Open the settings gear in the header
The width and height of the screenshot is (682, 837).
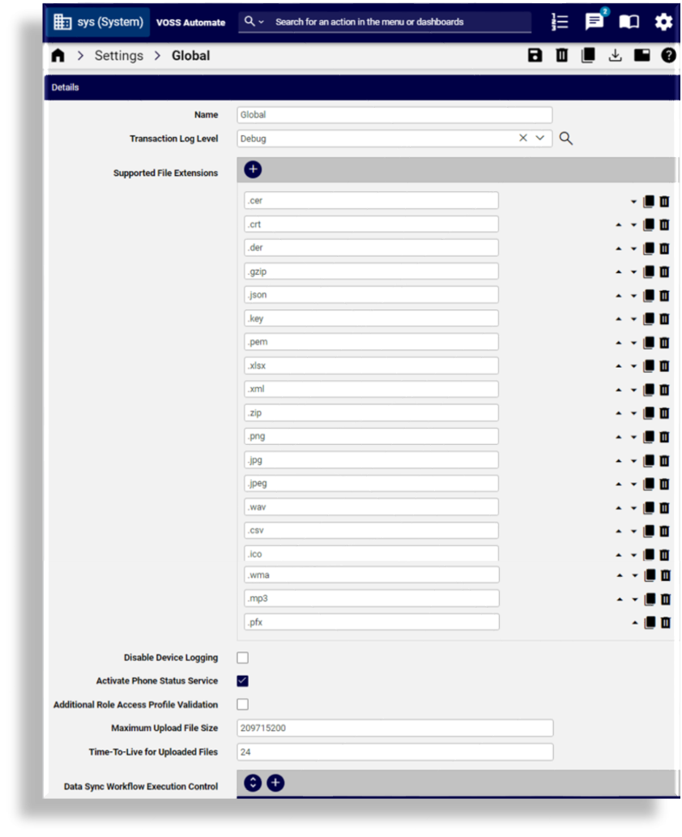663,22
